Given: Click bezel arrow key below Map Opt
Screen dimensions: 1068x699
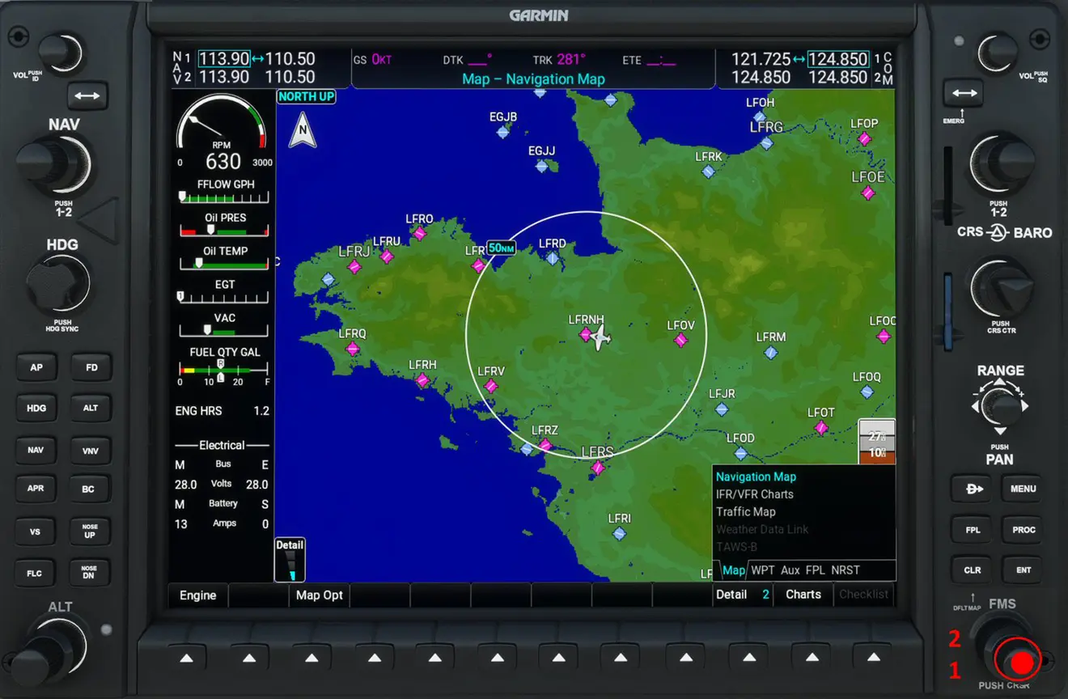Looking at the screenshot, I should pyautogui.click(x=312, y=658).
